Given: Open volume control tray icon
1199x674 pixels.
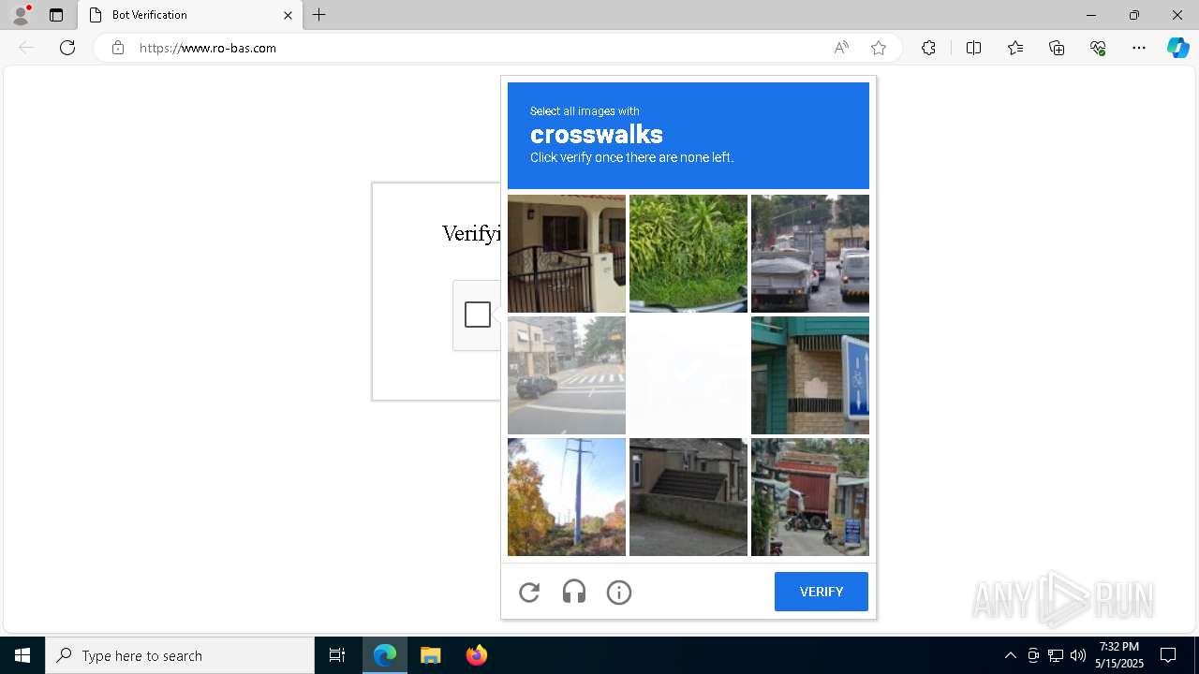Looking at the screenshot, I should (x=1078, y=655).
